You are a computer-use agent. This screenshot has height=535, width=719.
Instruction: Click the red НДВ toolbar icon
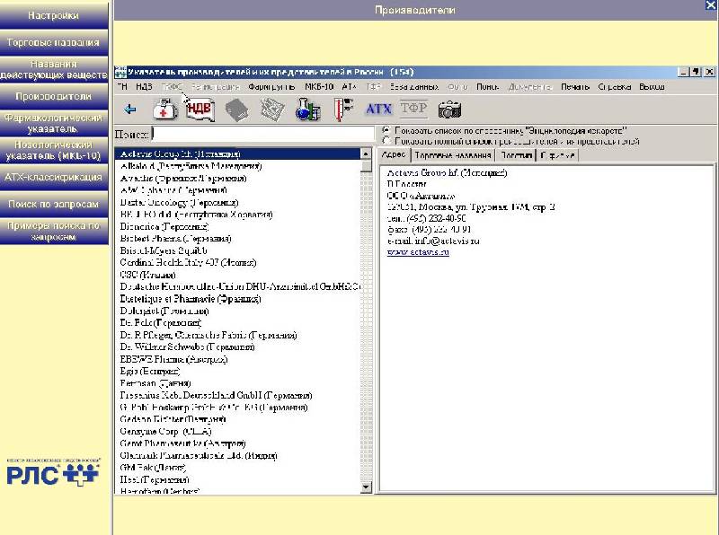pos(200,109)
